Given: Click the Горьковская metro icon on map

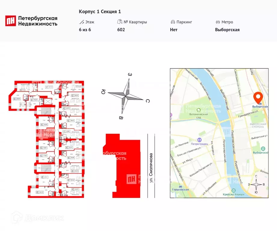Looking at the screenshot, I should tap(180, 187).
